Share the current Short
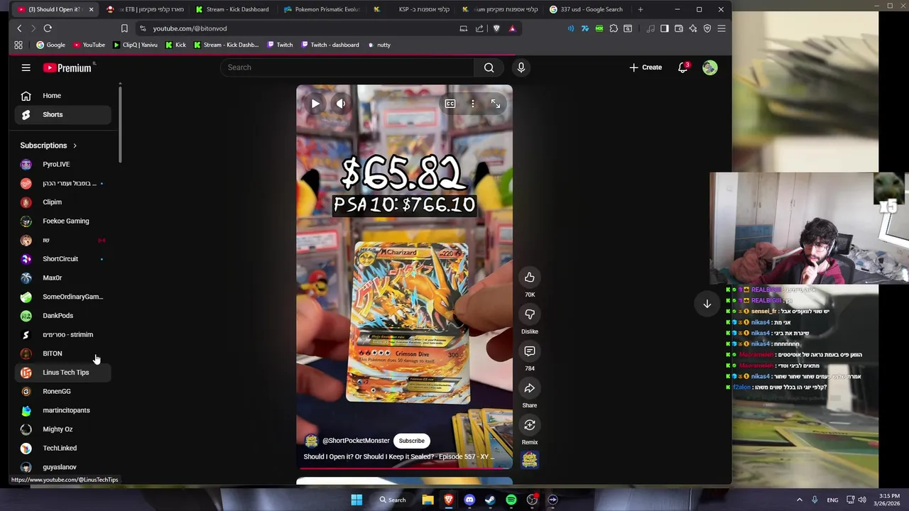Screen dimensions: 909x511 coord(529,388)
